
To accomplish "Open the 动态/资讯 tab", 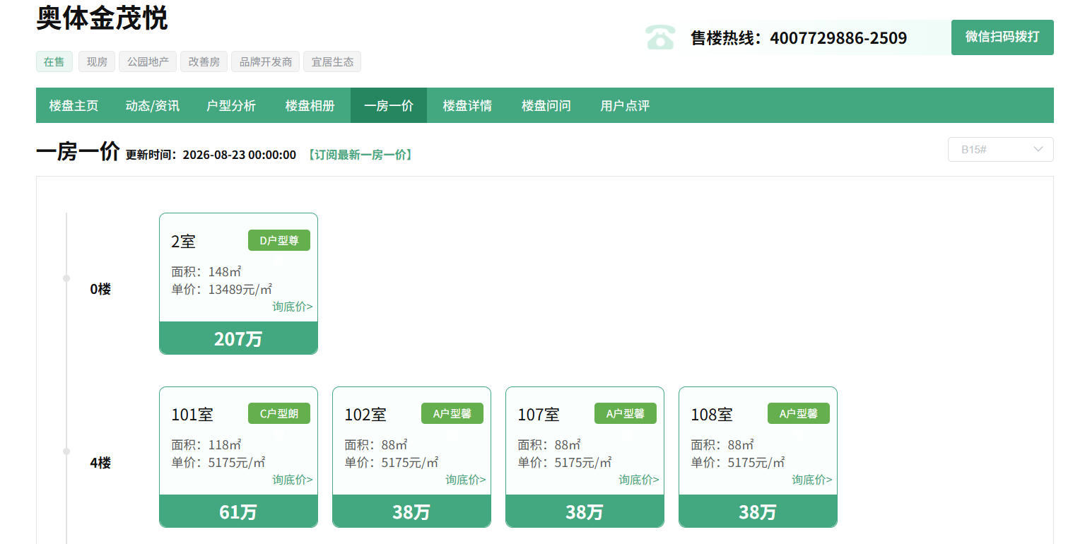I will click(153, 106).
